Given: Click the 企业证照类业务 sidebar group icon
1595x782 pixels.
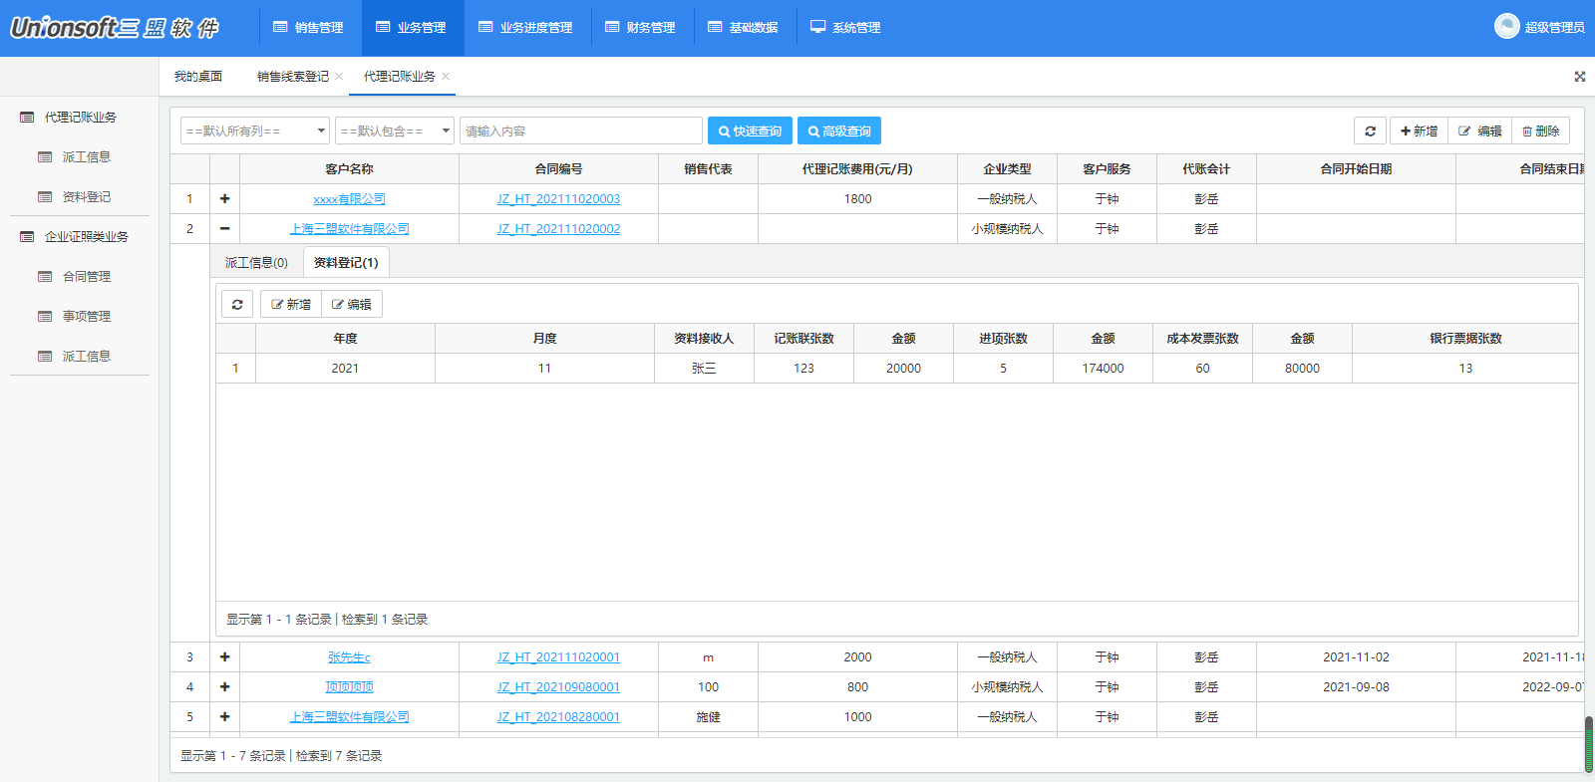Looking at the screenshot, I should (27, 237).
